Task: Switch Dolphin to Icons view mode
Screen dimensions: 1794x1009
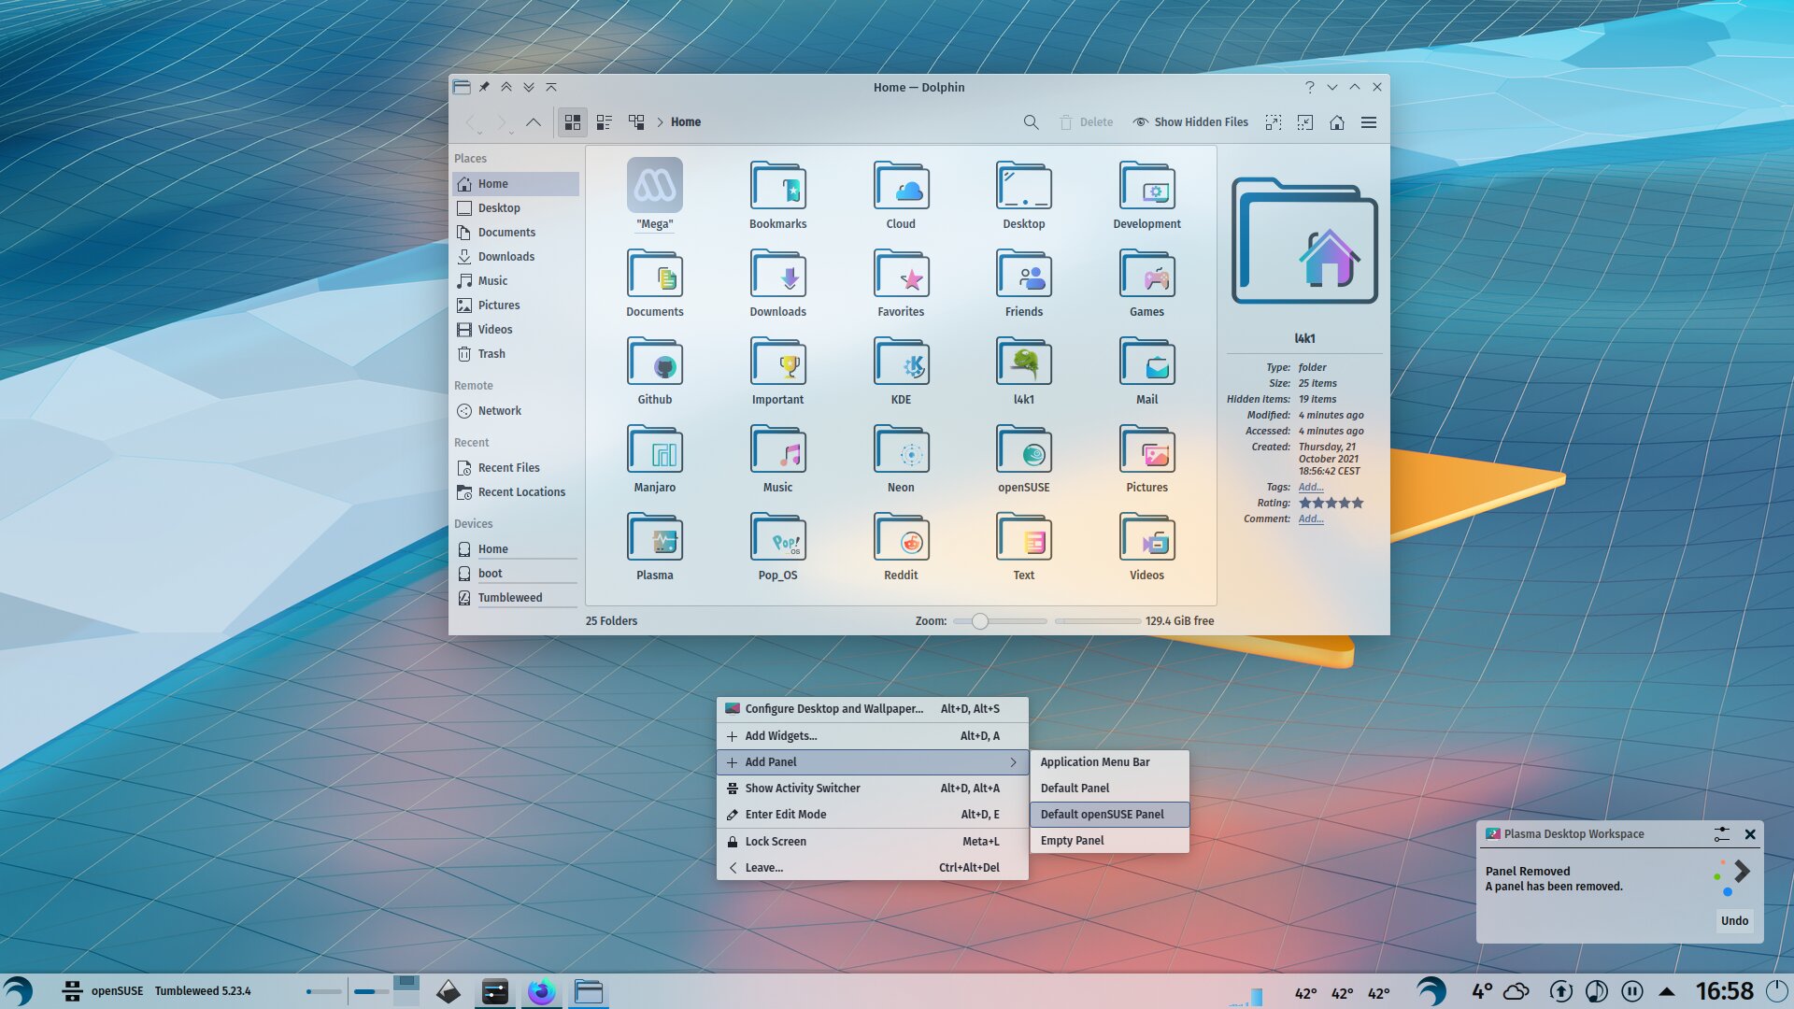Action: tap(573, 122)
